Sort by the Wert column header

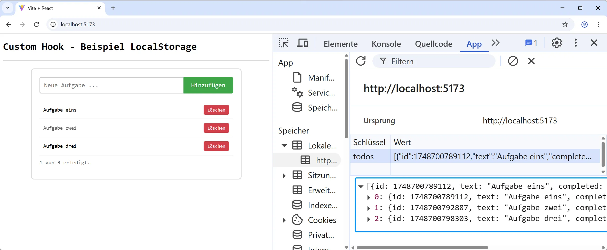click(496, 142)
